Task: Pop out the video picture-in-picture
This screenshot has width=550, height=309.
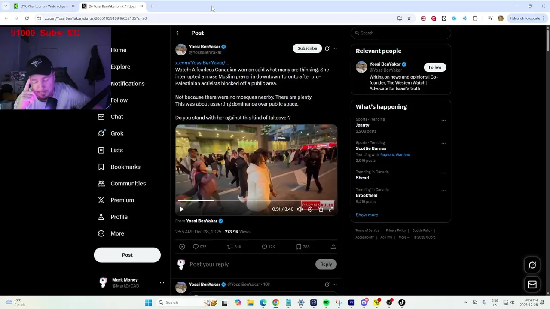Action: 321,209
